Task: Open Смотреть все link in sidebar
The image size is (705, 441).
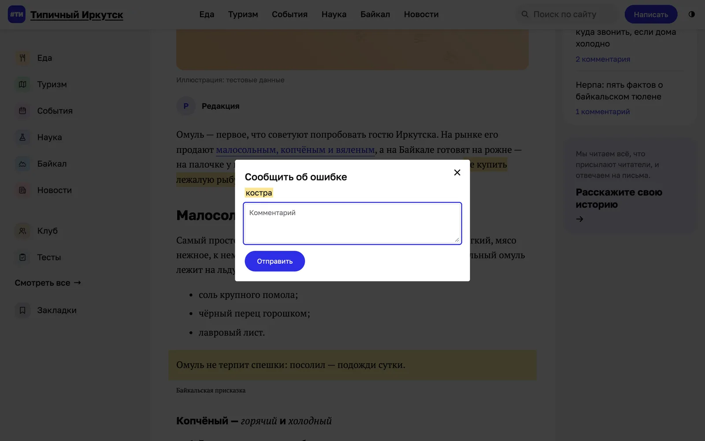Action: (48, 283)
